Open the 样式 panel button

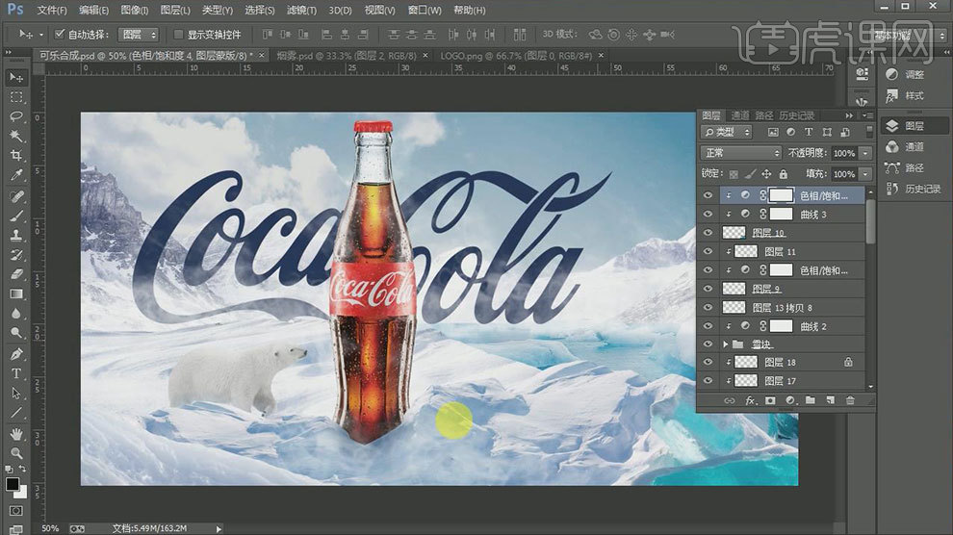tap(914, 95)
